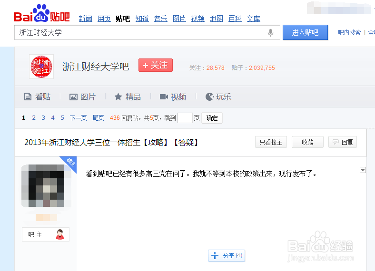Switch to the 看贴 tab
The image size is (375, 271).
tap(37, 97)
